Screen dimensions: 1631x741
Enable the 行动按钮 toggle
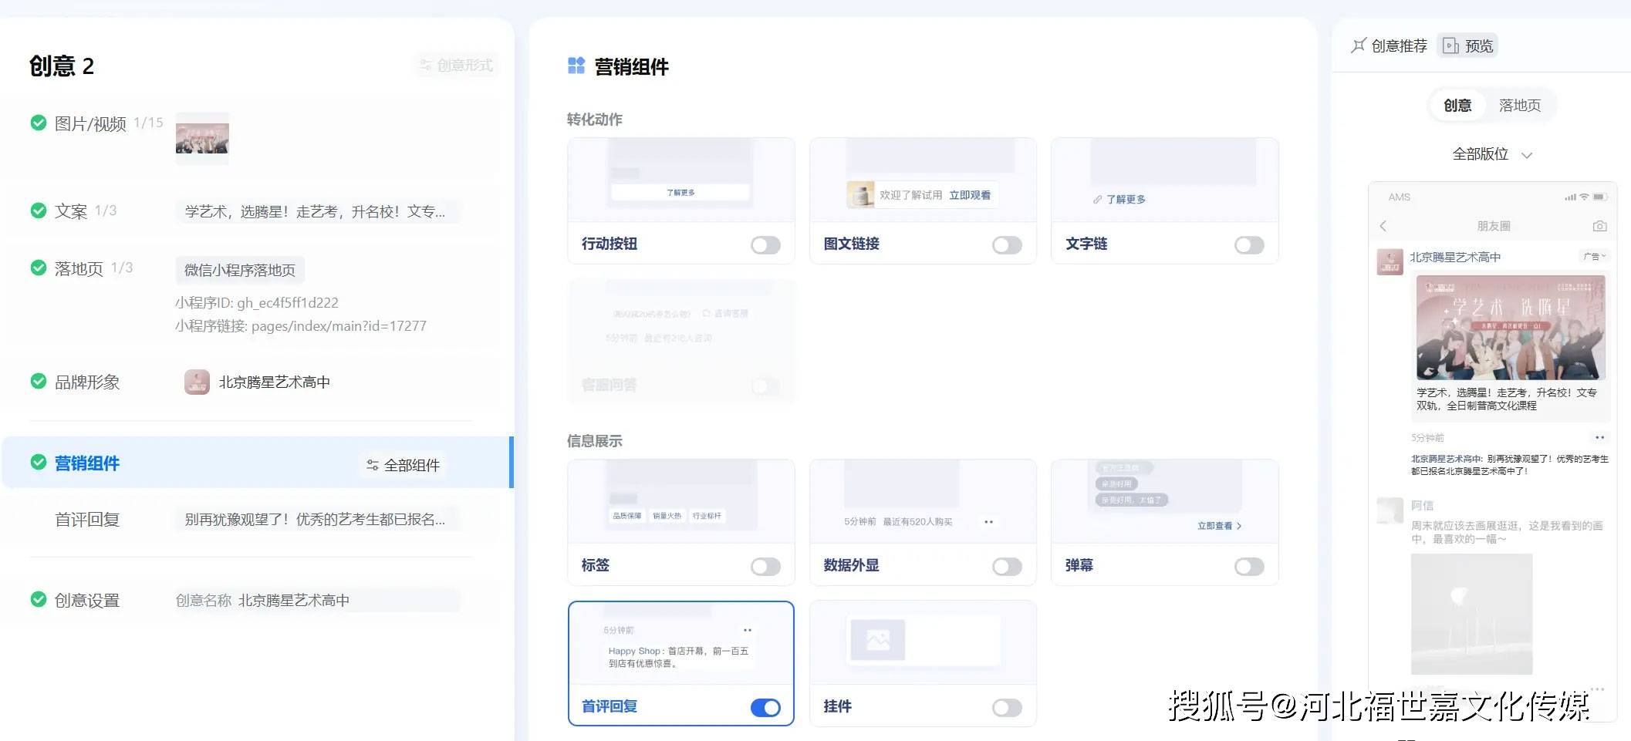765,245
